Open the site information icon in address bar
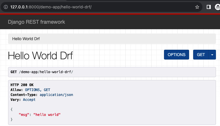This screenshot has width=220, height=126. pos(6,7)
